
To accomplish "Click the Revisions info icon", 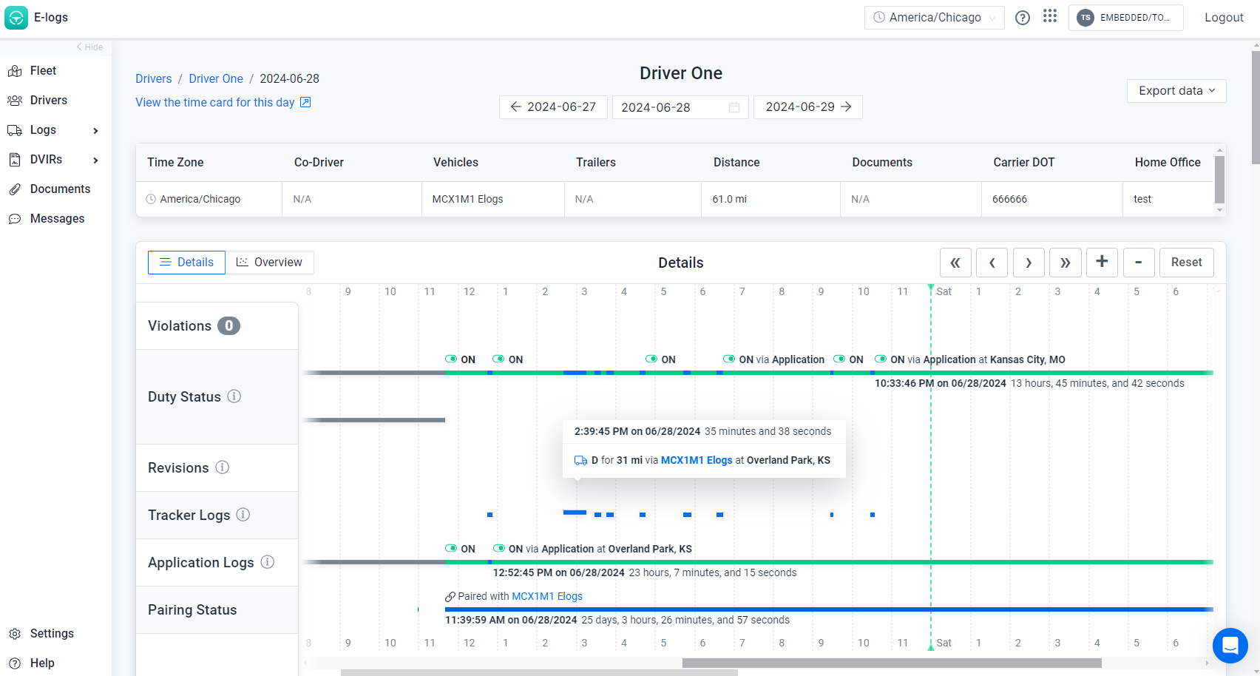I will coord(222,467).
